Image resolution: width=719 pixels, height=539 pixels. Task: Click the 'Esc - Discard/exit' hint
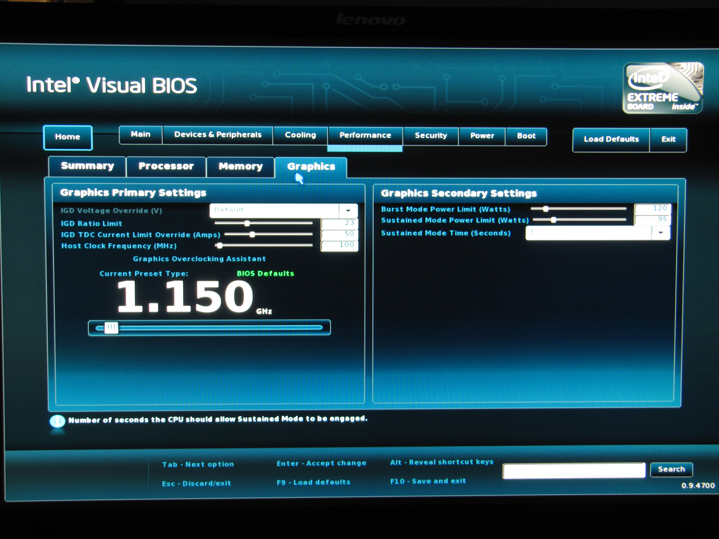pos(196,484)
